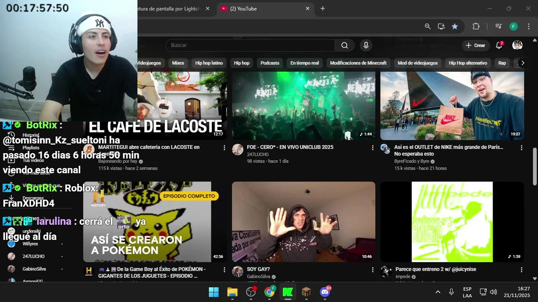Open the Pokémon History episode thumbnail
Screen dimensions: 538x302
click(x=155, y=222)
